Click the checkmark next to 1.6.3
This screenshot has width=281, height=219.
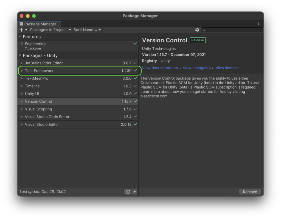point(135,86)
